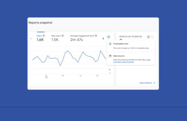Click the help icon beside Users
187x121 pixels.
44,36
